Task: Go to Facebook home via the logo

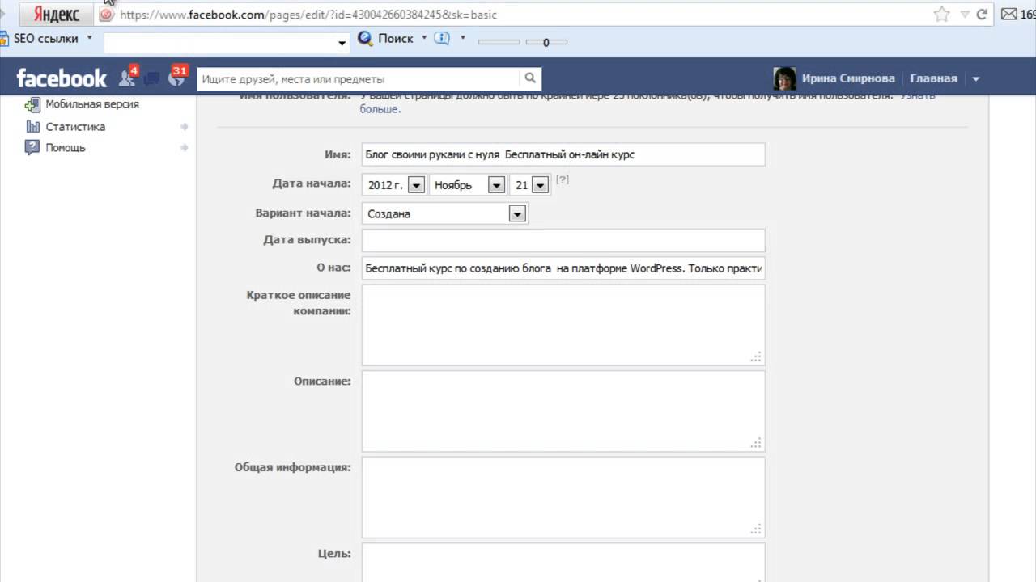Action: (x=62, y=78)
